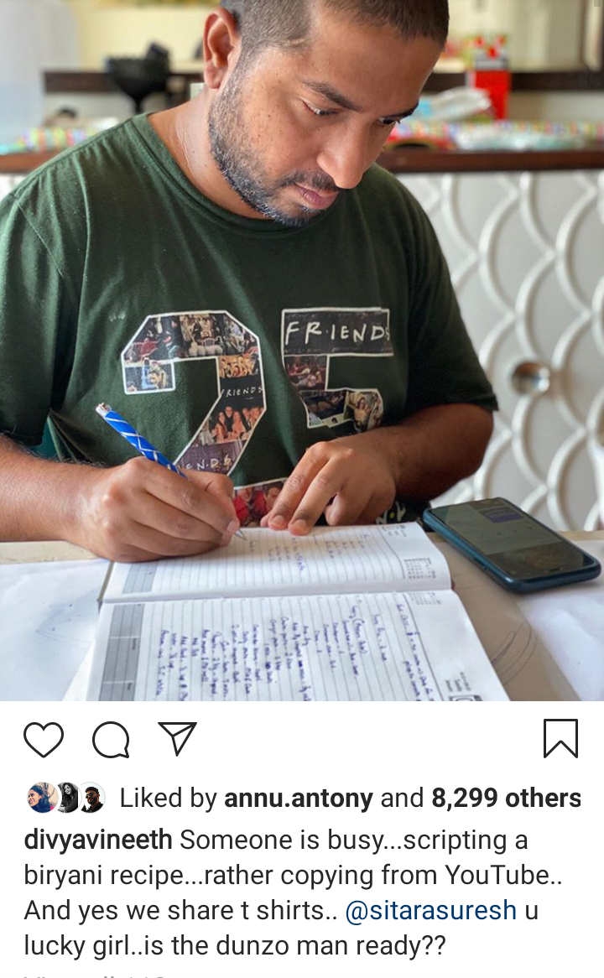This screenshot has height=978, width=604.
Task: Click the smartphone lying on the table
Action: pyautogui.click(x=512, y=544)
